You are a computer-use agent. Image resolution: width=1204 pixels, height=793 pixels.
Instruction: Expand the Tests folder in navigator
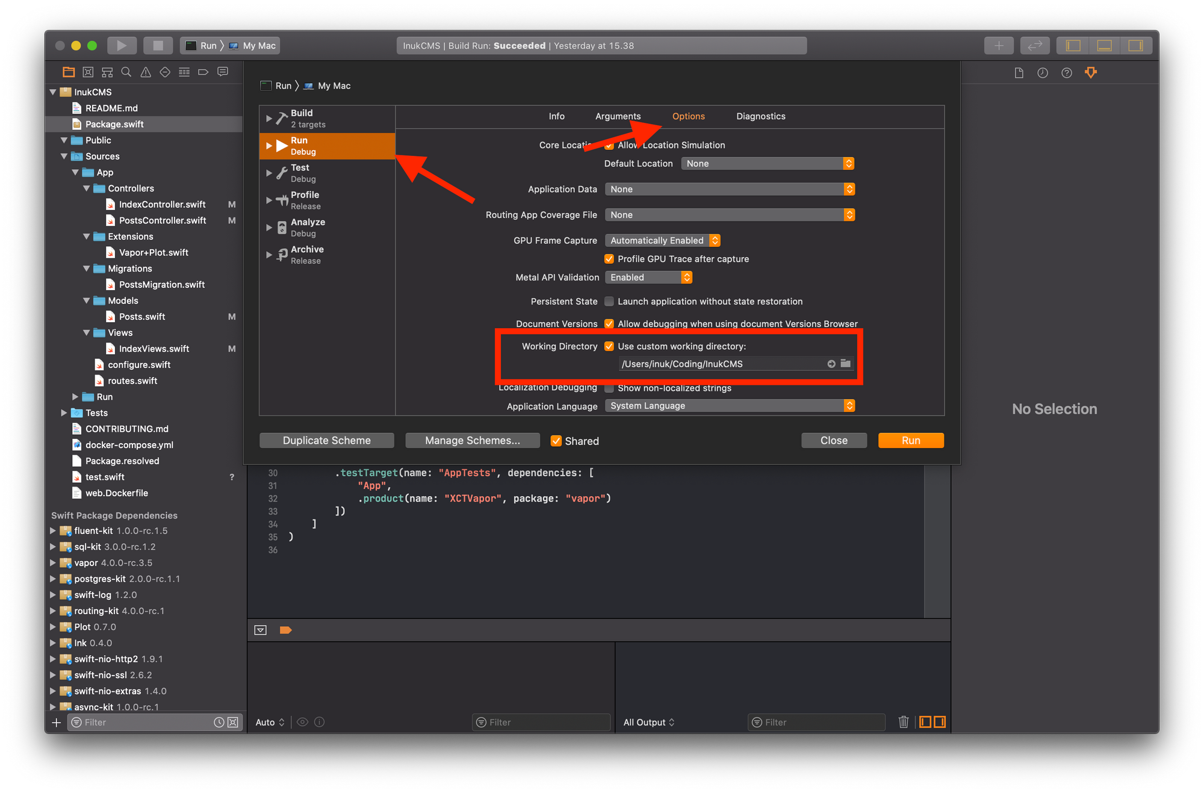tap(64, 413)
